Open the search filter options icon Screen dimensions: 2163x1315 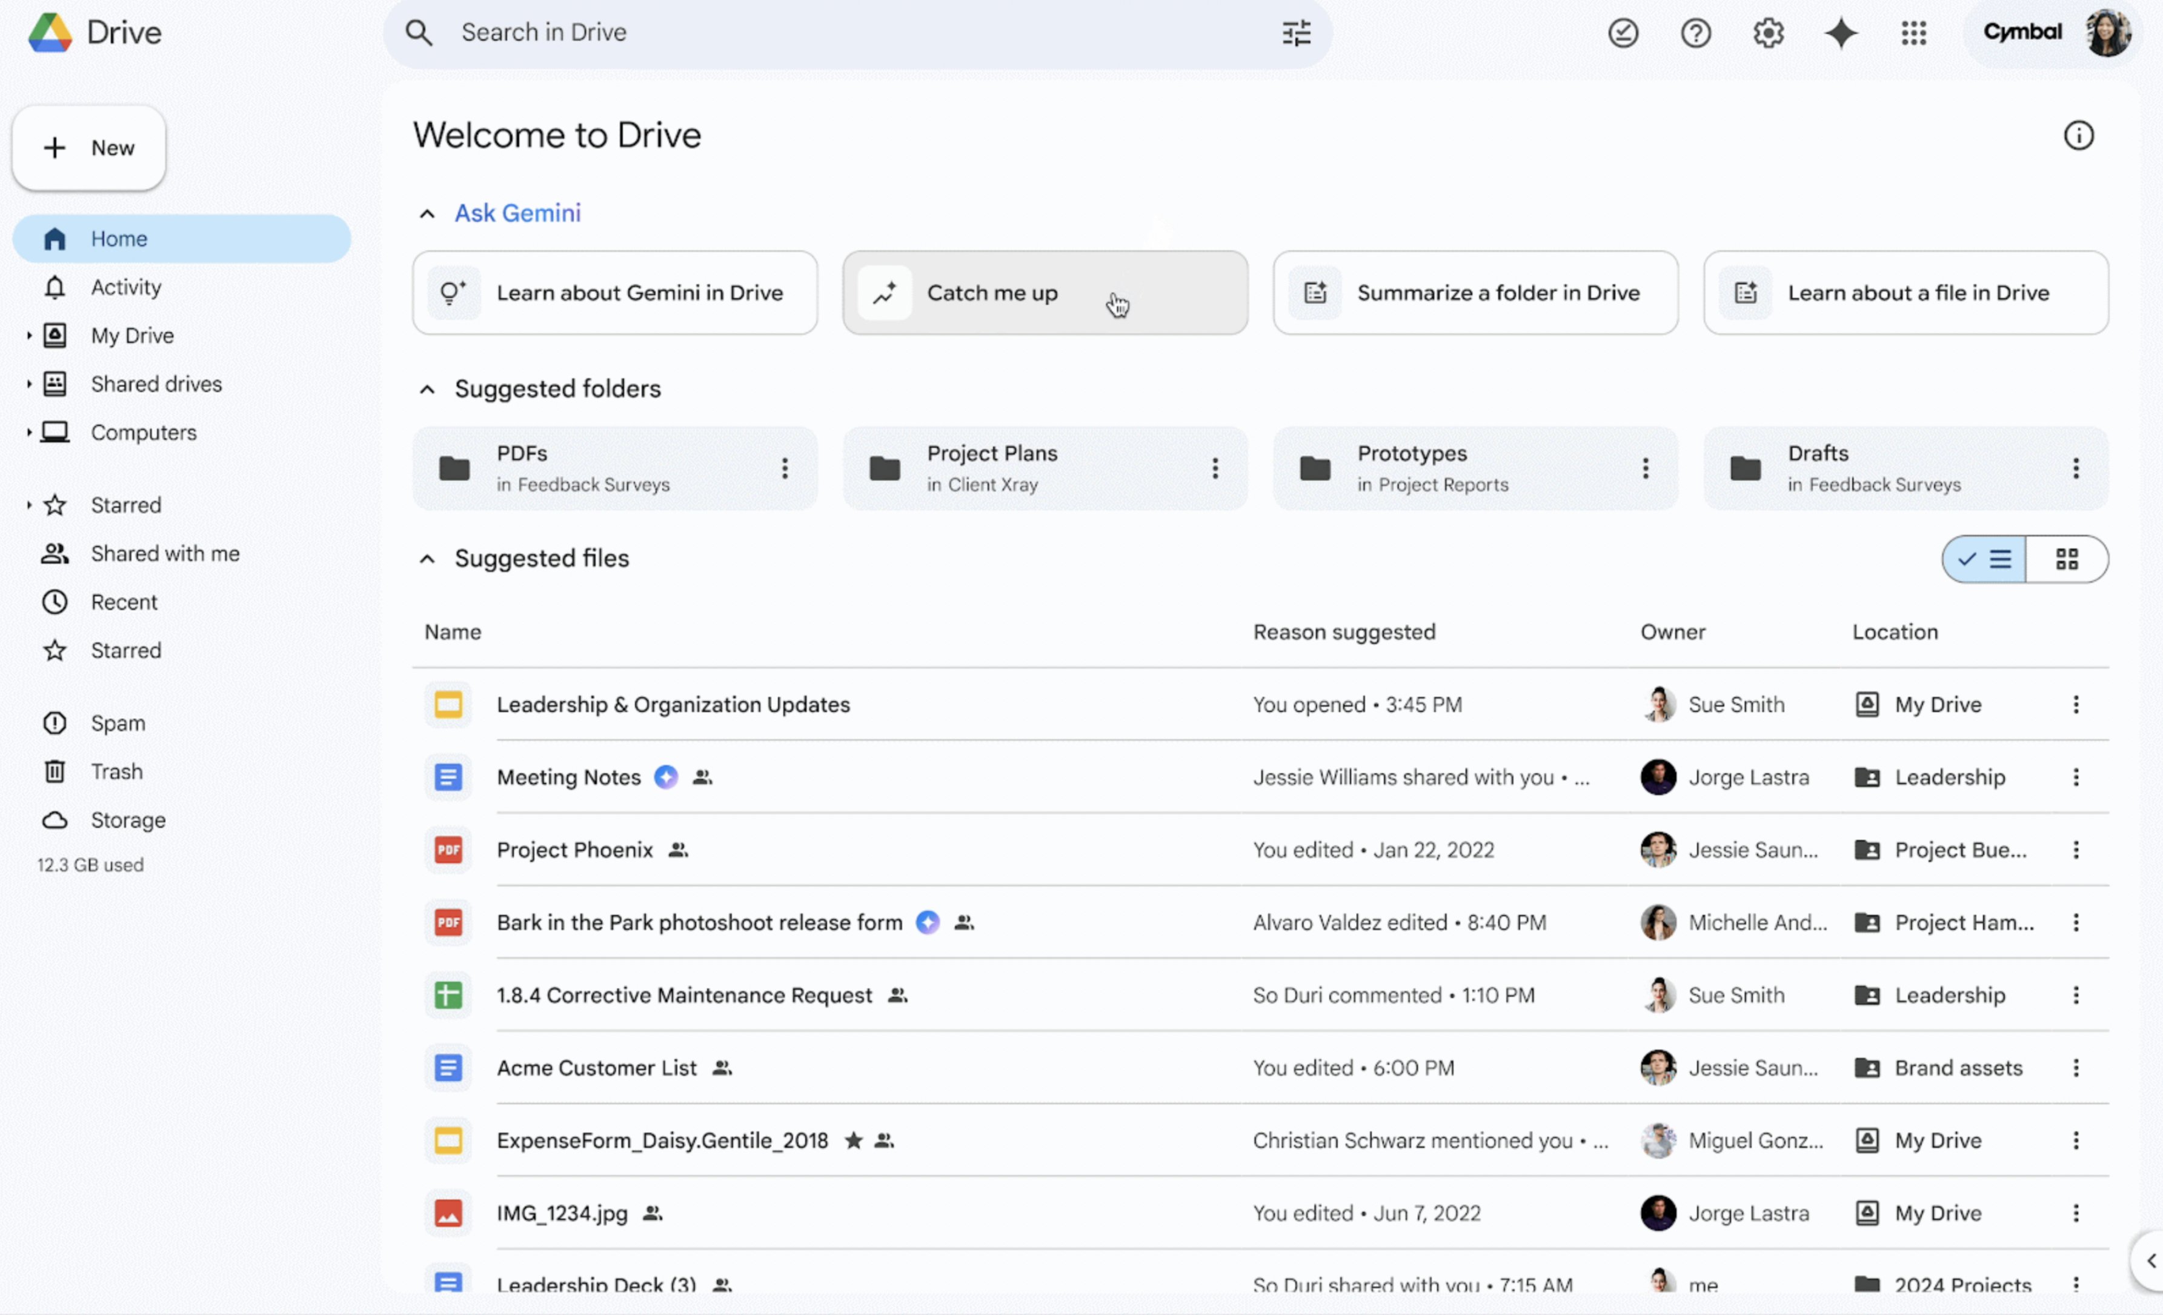pyautogui.click(x=1296, y=33)
